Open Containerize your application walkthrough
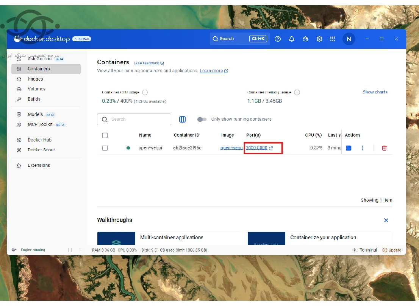The image size is (419, 306). tap(320, 238)
